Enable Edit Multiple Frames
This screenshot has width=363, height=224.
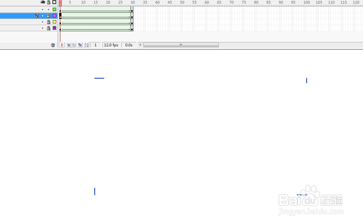(x=80, y=45)
